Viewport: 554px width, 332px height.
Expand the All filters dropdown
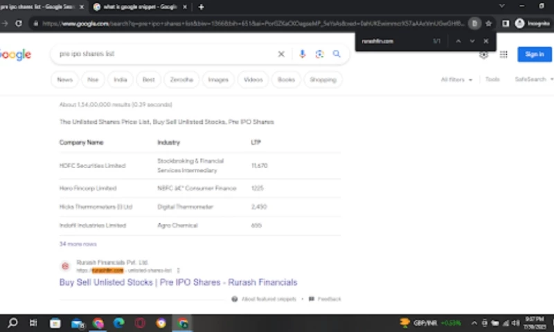click(456, 80)
